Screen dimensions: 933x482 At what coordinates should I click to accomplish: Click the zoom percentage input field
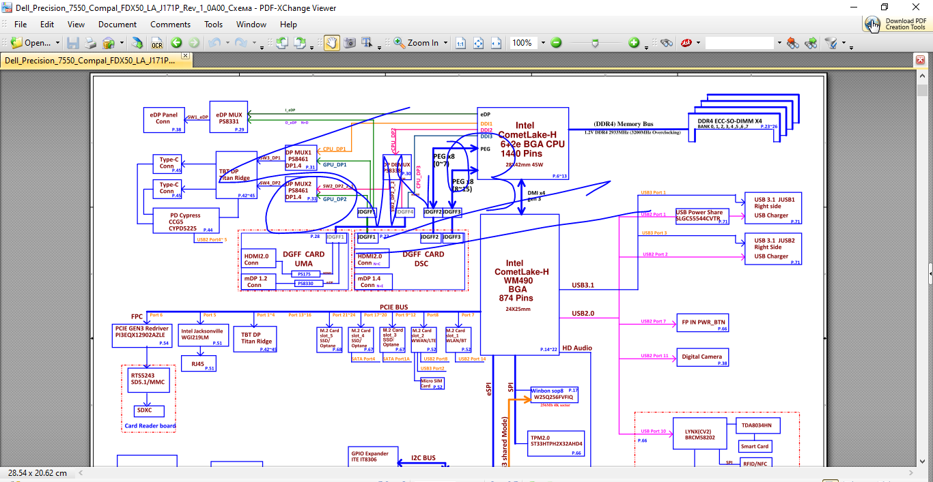524,42
